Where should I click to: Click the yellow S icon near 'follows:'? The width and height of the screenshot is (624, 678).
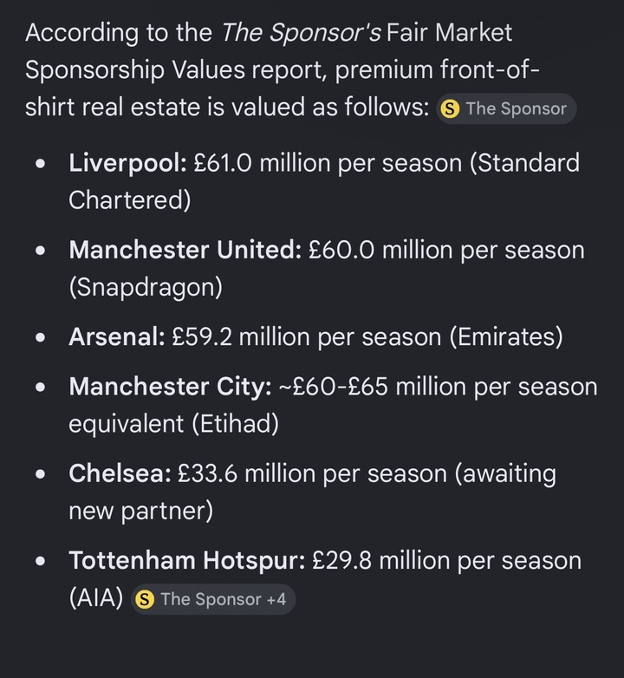450,109
